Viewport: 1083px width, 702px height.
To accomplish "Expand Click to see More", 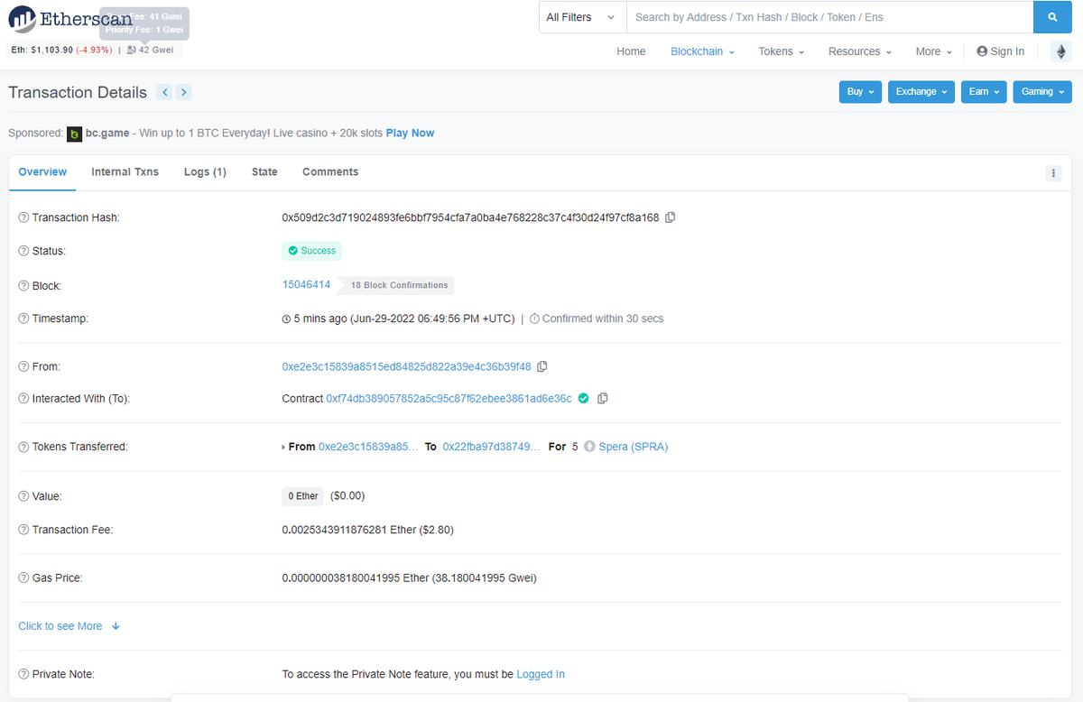I will pos(69,626).
